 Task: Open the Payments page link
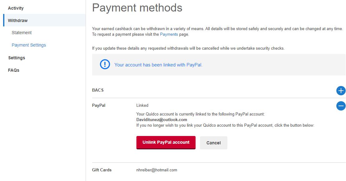pos(169,34)
